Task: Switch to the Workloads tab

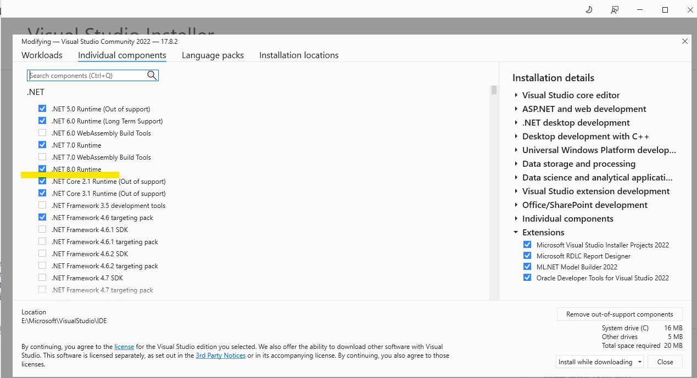Action: pyautogui.click(x=42, y=55)
